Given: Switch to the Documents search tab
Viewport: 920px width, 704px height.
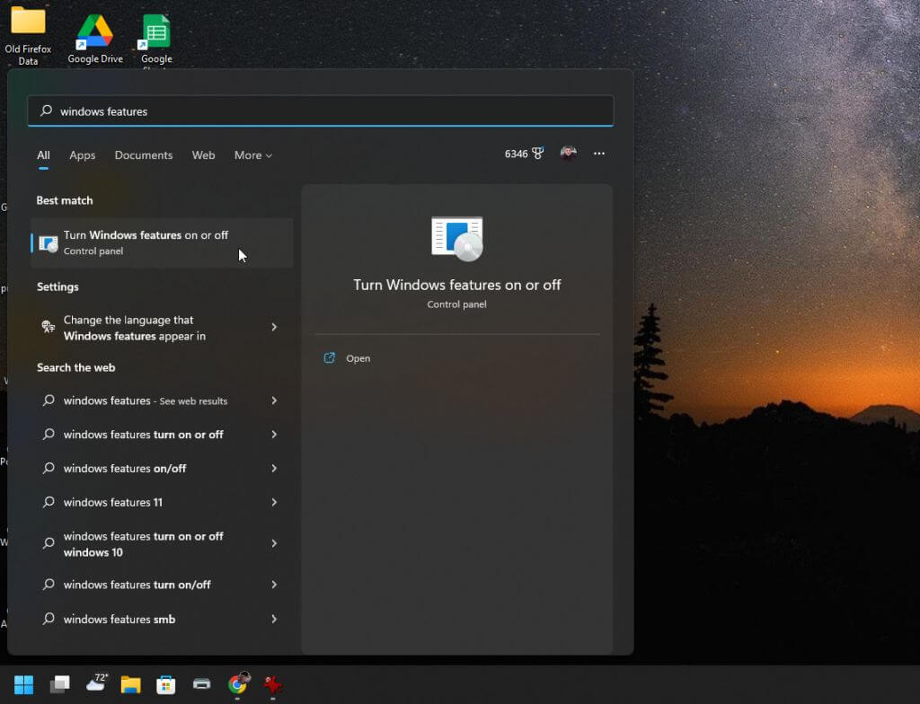Looking at the screenshot, I should click(143, 155).
